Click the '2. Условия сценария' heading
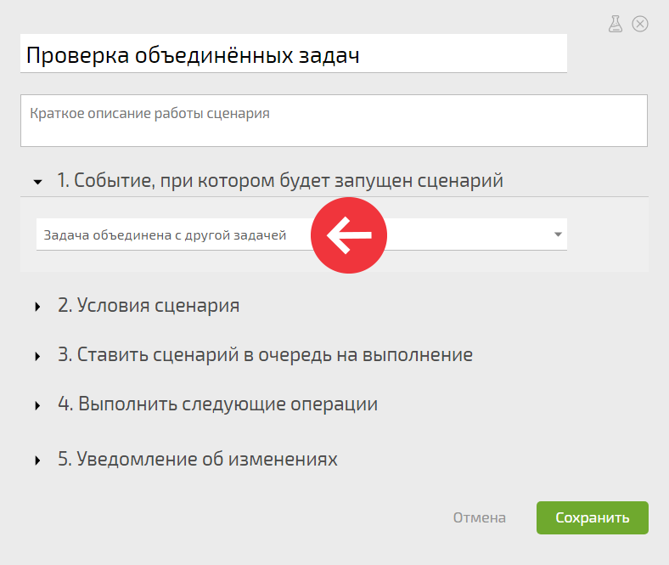This screenshot has width=669, height=565. coord(149,305)
